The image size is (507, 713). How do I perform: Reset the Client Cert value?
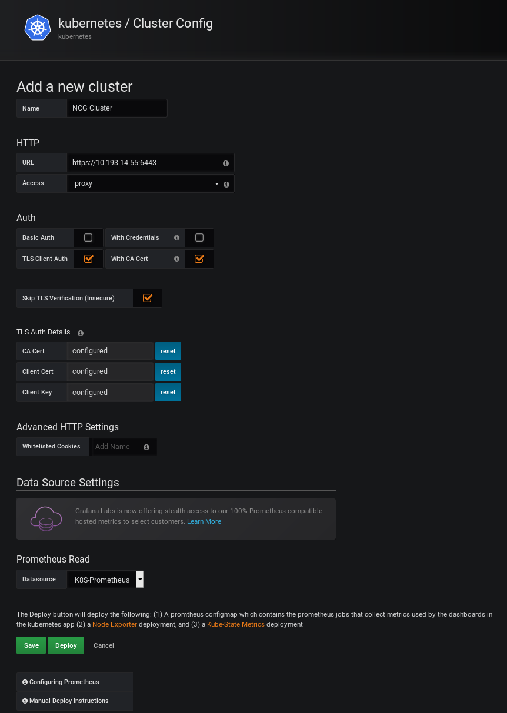tap(168, 371)
